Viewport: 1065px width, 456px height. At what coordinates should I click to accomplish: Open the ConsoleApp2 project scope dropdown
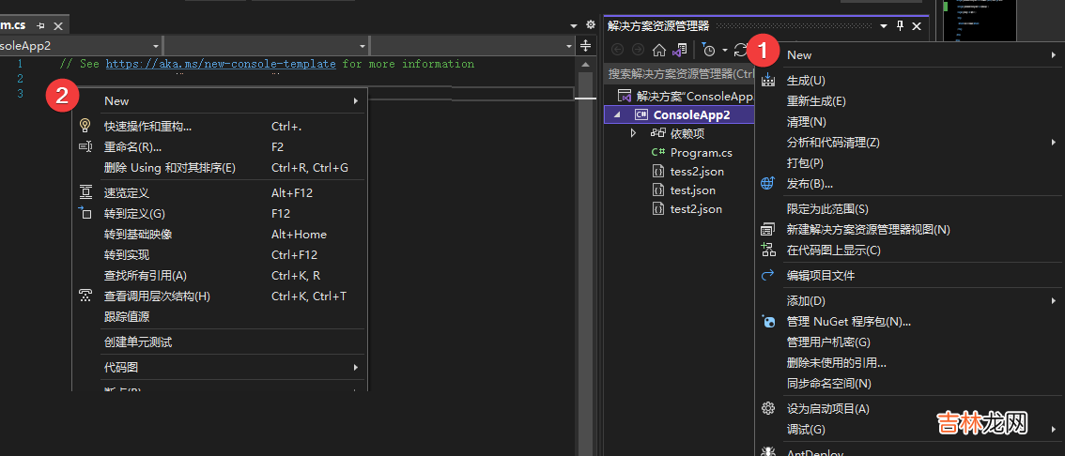click(x=156, y=46)
